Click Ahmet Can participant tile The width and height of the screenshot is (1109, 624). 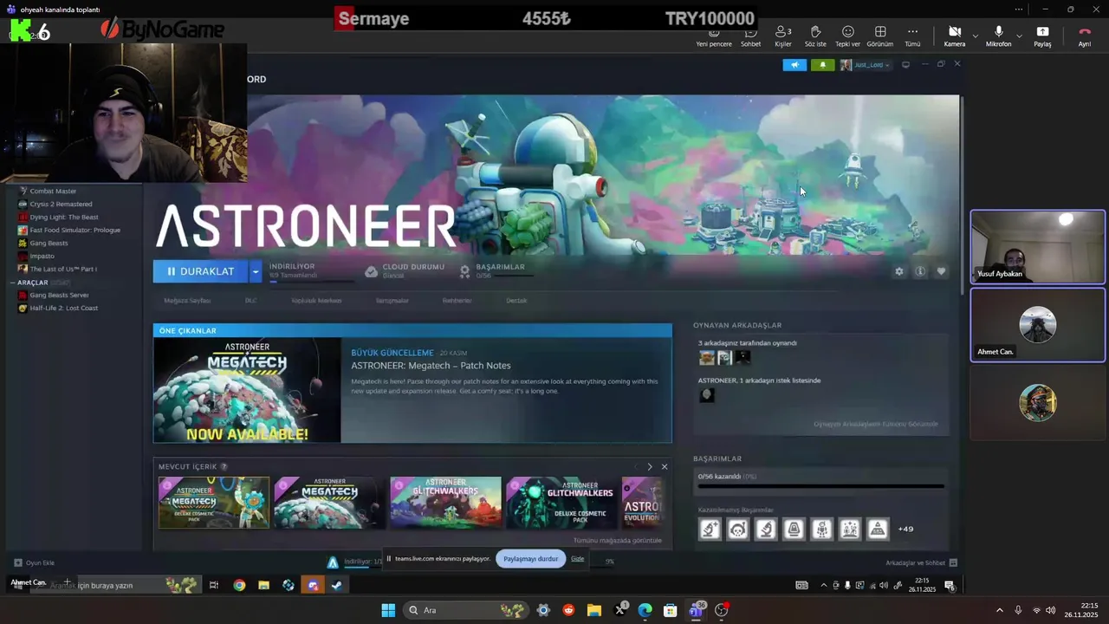pos(1038,325)
